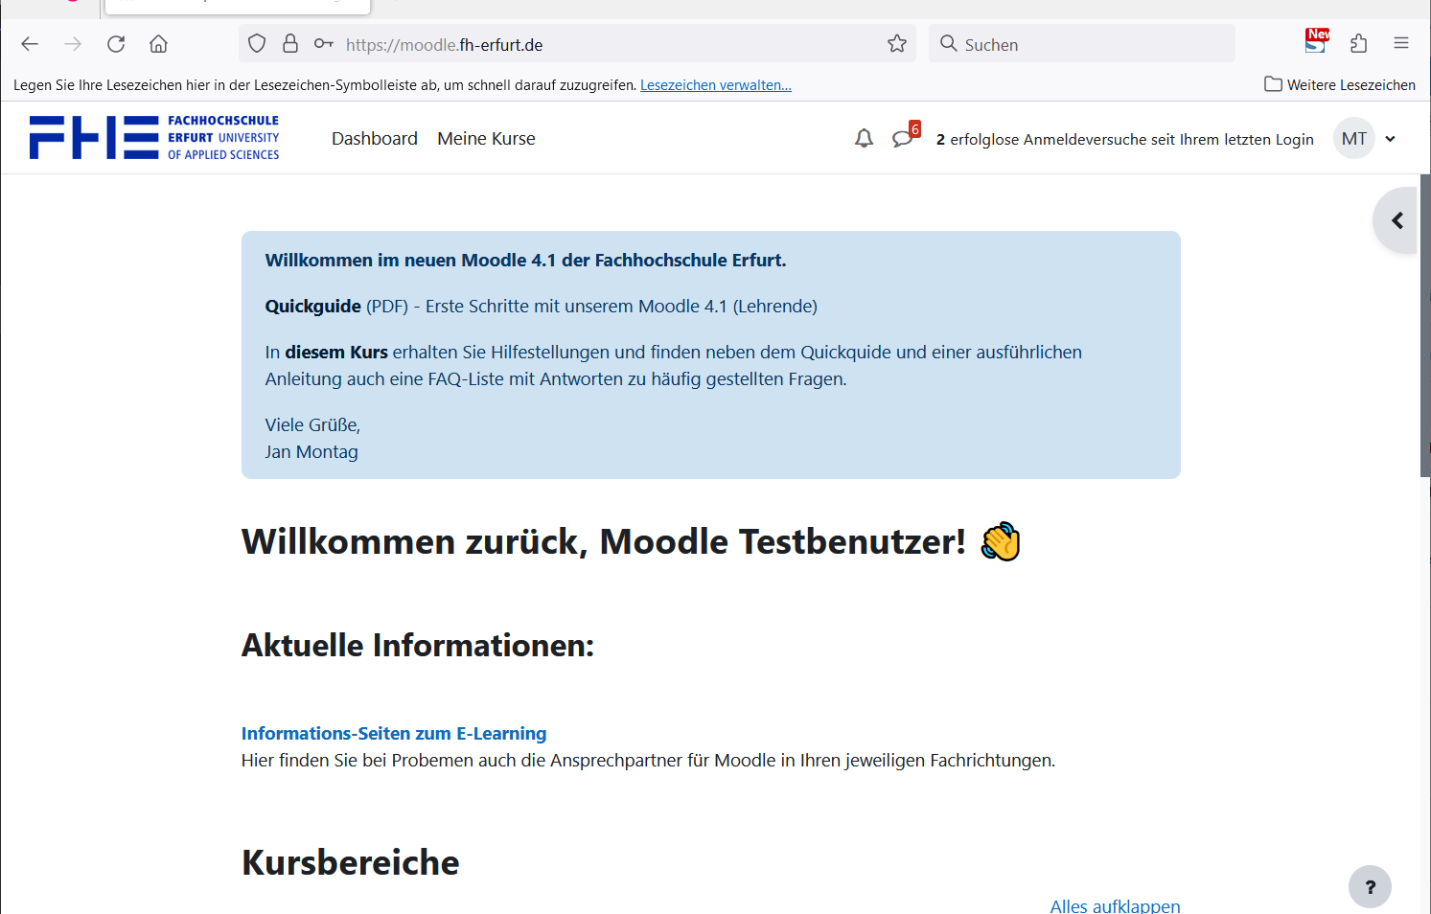Expand all categories via Alles aufklappen
Viewport: 1431px width, 914px height.
pyautogui.click(x=1115, y=905)
